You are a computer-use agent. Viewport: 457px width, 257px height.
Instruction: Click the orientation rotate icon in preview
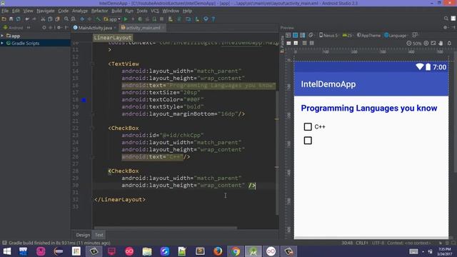point(311,35)
